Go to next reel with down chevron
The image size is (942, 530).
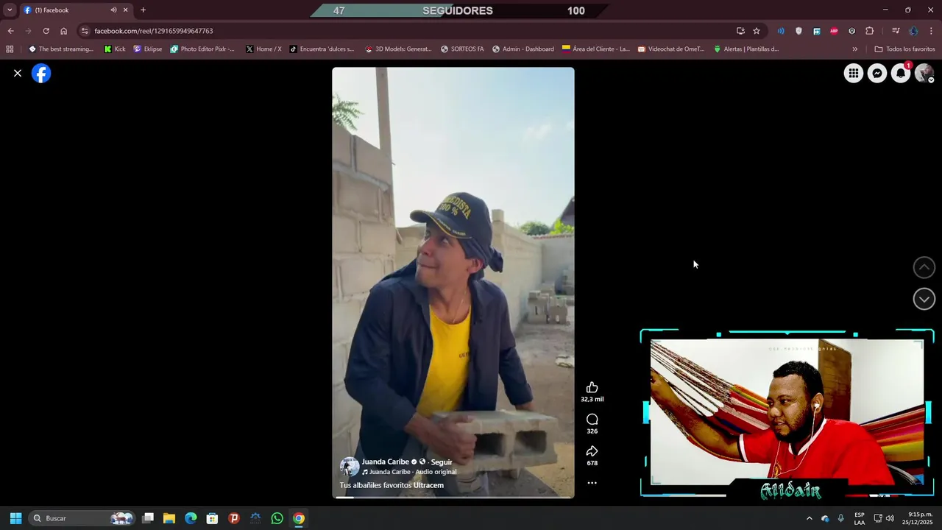tap(924, 299)
